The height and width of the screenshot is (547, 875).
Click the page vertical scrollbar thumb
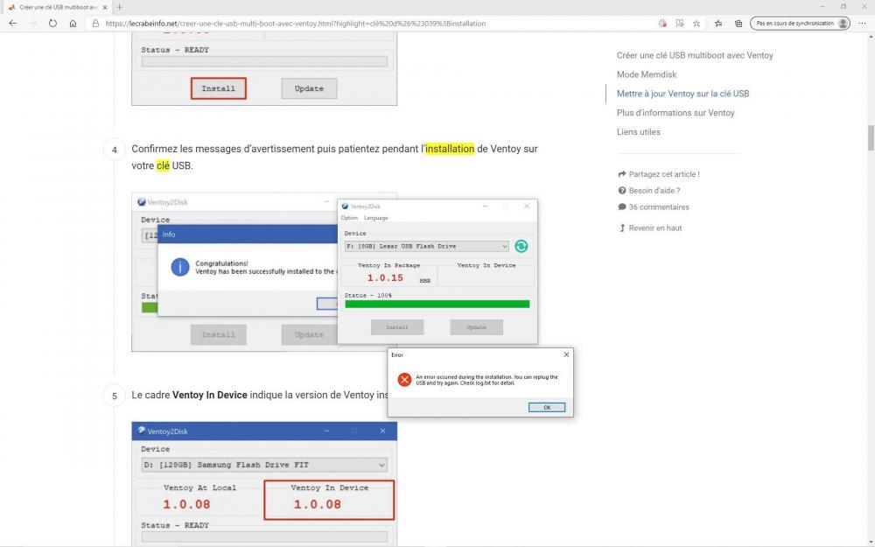click(x=871, y=138)
